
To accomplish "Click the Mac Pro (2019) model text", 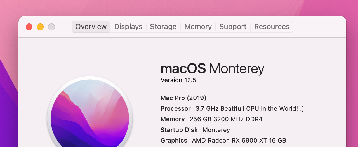I will 183,98.
